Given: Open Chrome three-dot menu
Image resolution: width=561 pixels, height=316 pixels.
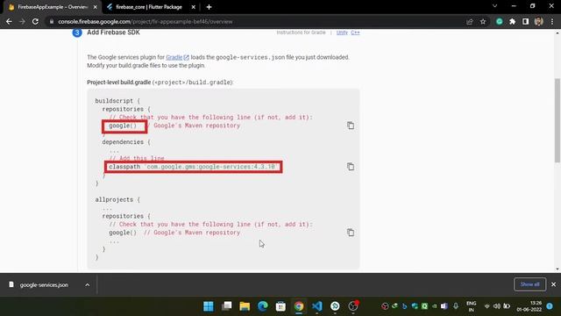Looking at the screenshot, I should (552, 21).
